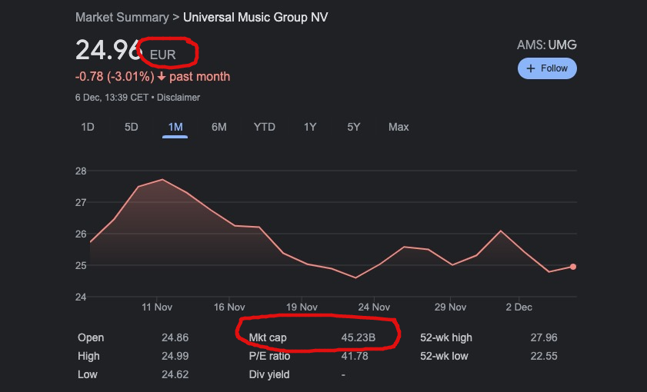Click the chart peak near 11 Nov
This screenshot has width=647, height=392.
click(162, 180)
